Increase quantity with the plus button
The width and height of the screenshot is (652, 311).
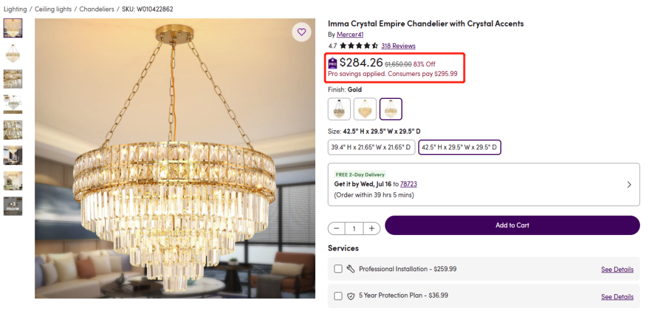coord(372,228)
